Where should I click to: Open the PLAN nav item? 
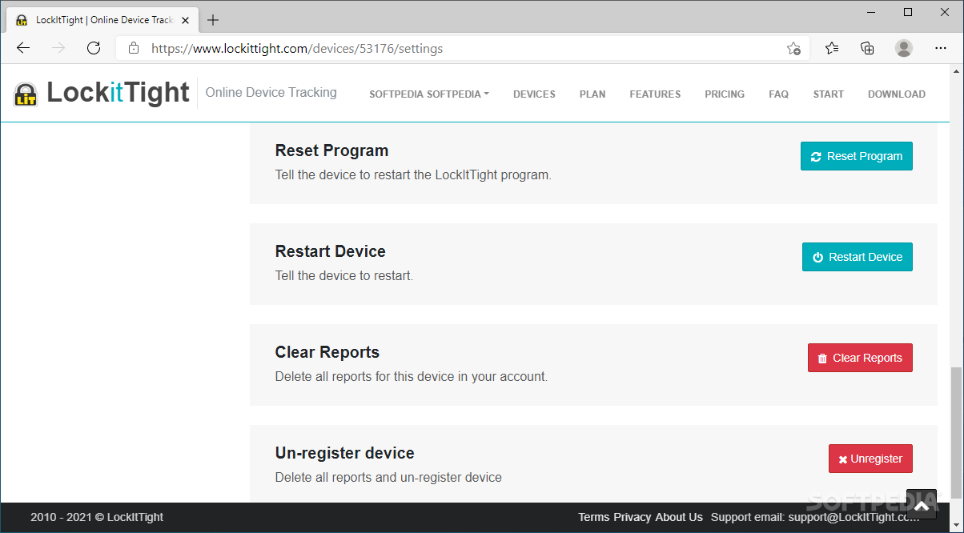(x=592, y=94)
